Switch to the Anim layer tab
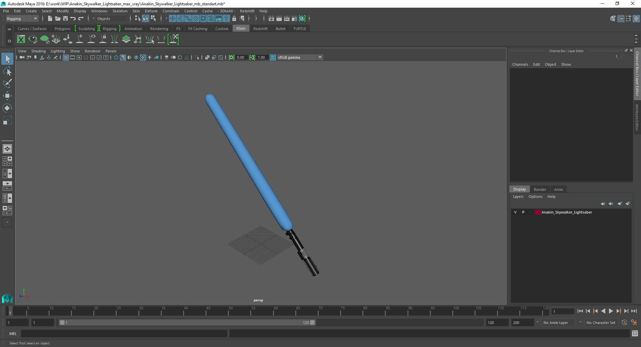The height and width of the screenshot is (347, 641). point(559,190)
